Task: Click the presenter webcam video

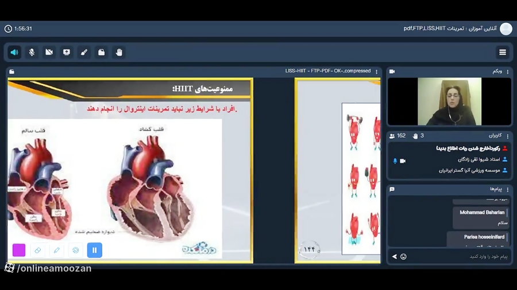Action: (x=449, y=101)
